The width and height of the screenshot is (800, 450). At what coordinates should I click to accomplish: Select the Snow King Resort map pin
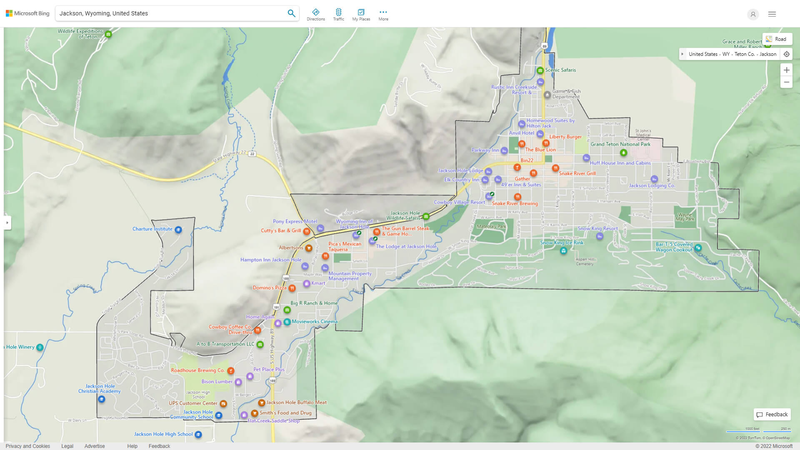(600, 236)
